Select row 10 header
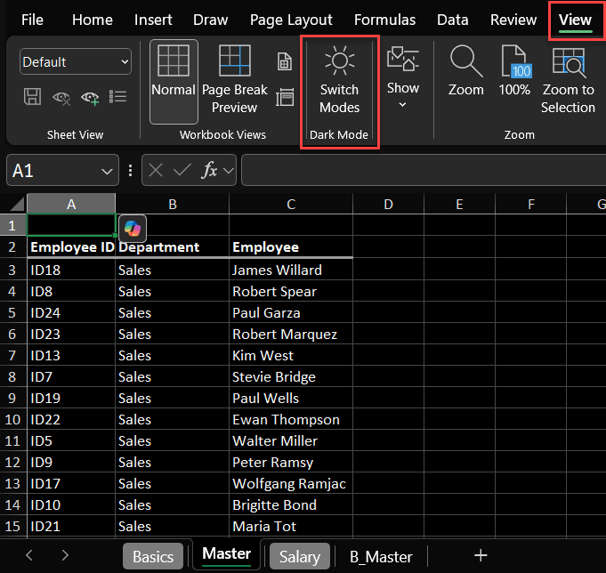 coord(12,419)
